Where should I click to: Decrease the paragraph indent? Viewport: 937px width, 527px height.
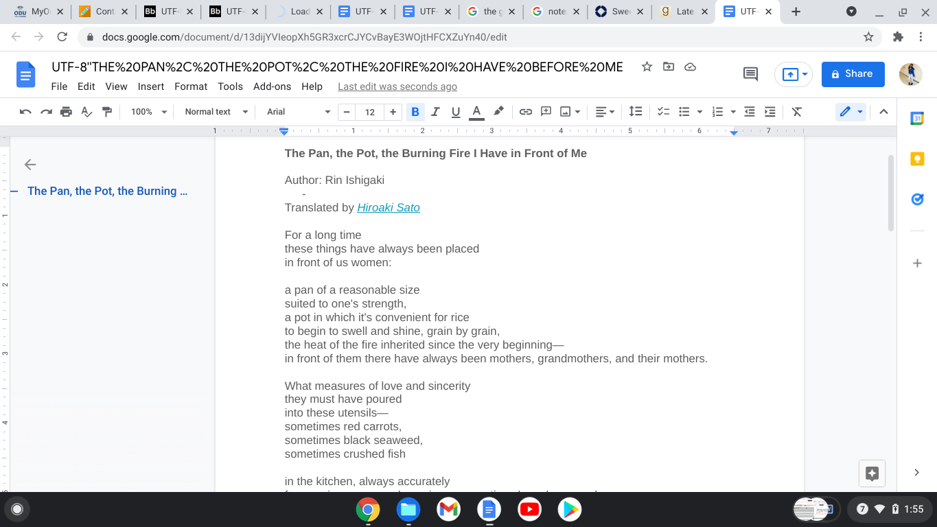750,112
